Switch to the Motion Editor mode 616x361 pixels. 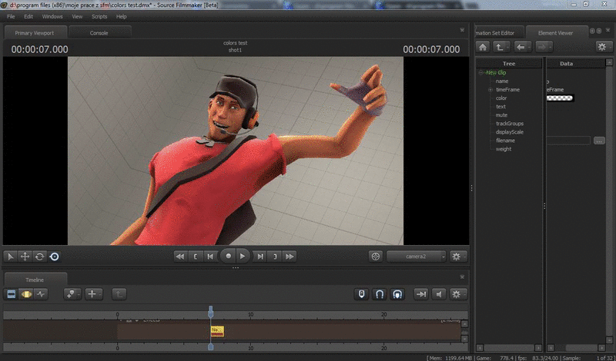click(25, 294)
